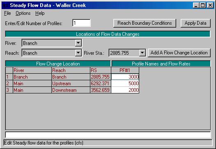The height and width of the screenshot is (149, 216).
Task: Select the River column header
Action: (32, 70)
